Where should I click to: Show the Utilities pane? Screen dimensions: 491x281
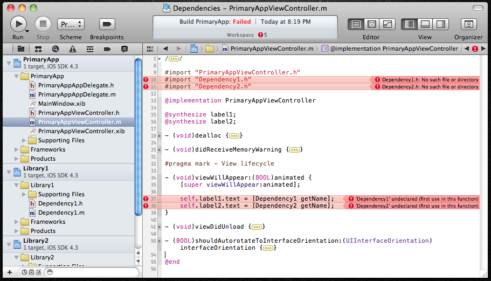click(440, 24)
